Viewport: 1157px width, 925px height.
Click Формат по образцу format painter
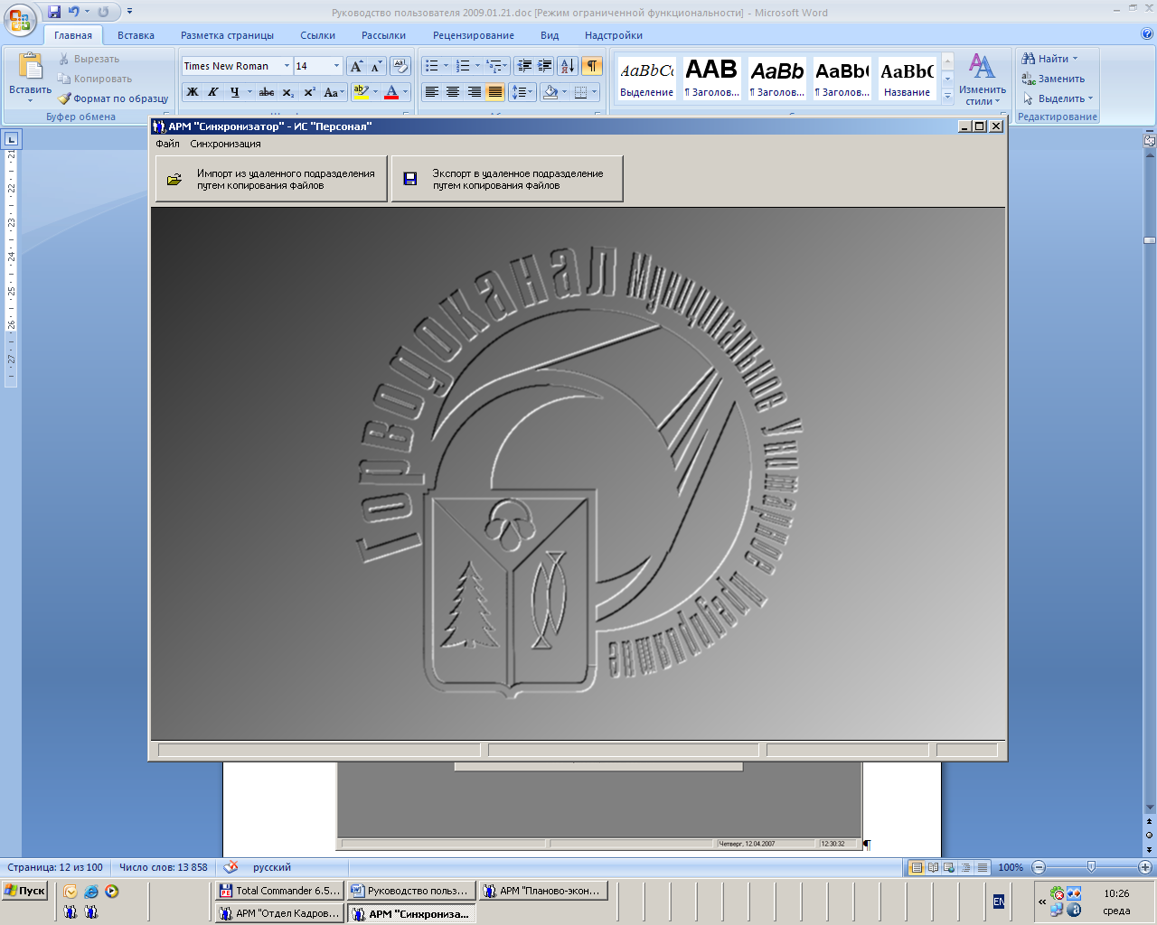(x=113, y=98)
